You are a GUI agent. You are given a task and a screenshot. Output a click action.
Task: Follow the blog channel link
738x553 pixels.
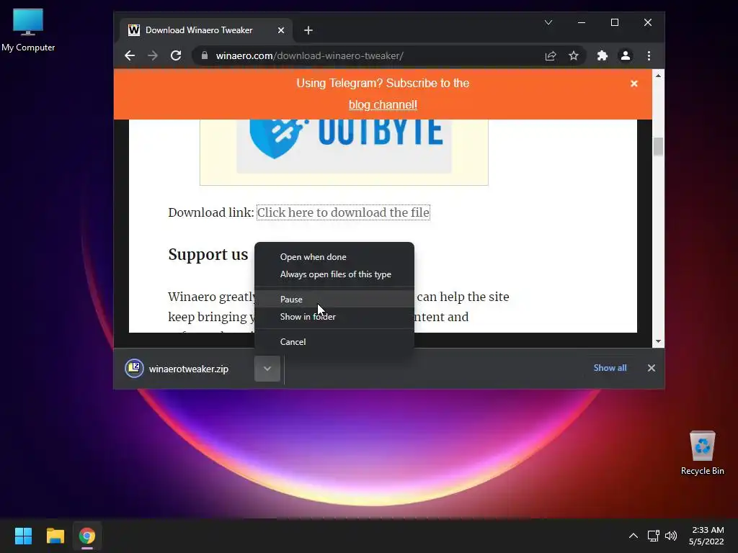point(383,104)
